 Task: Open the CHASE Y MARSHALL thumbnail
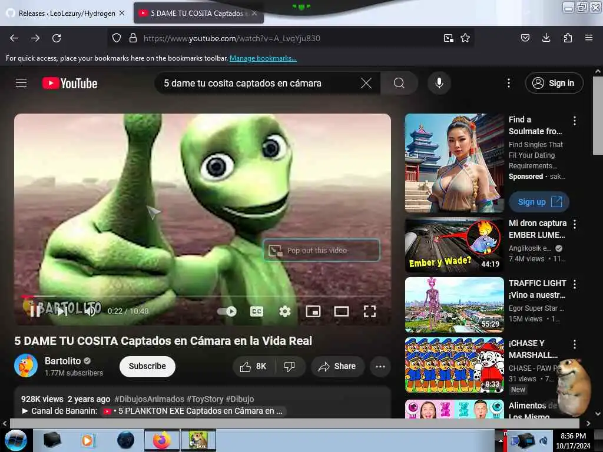click(x=454, y=365)
